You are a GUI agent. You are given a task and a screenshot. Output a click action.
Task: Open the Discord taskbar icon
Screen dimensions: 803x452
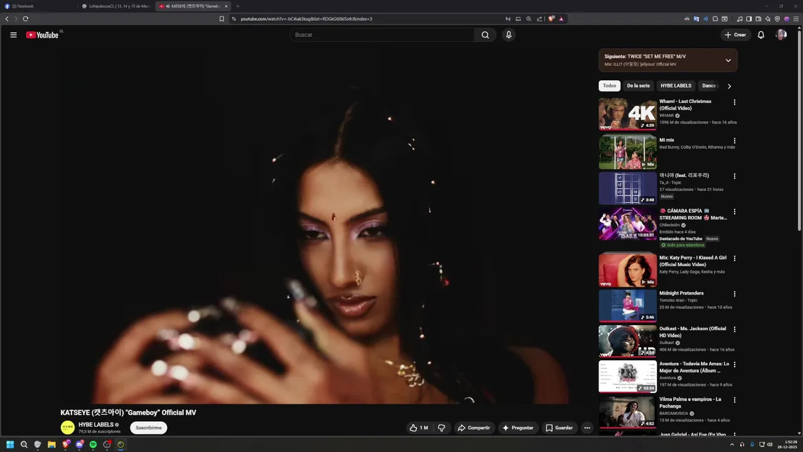tap(79, 444)
